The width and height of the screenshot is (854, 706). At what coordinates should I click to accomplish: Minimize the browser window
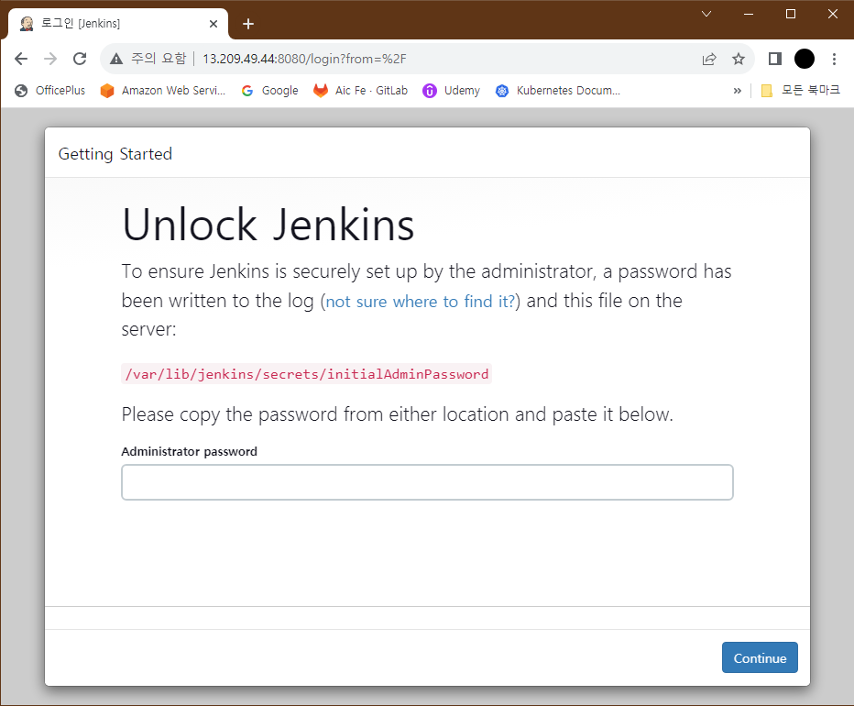749,14
